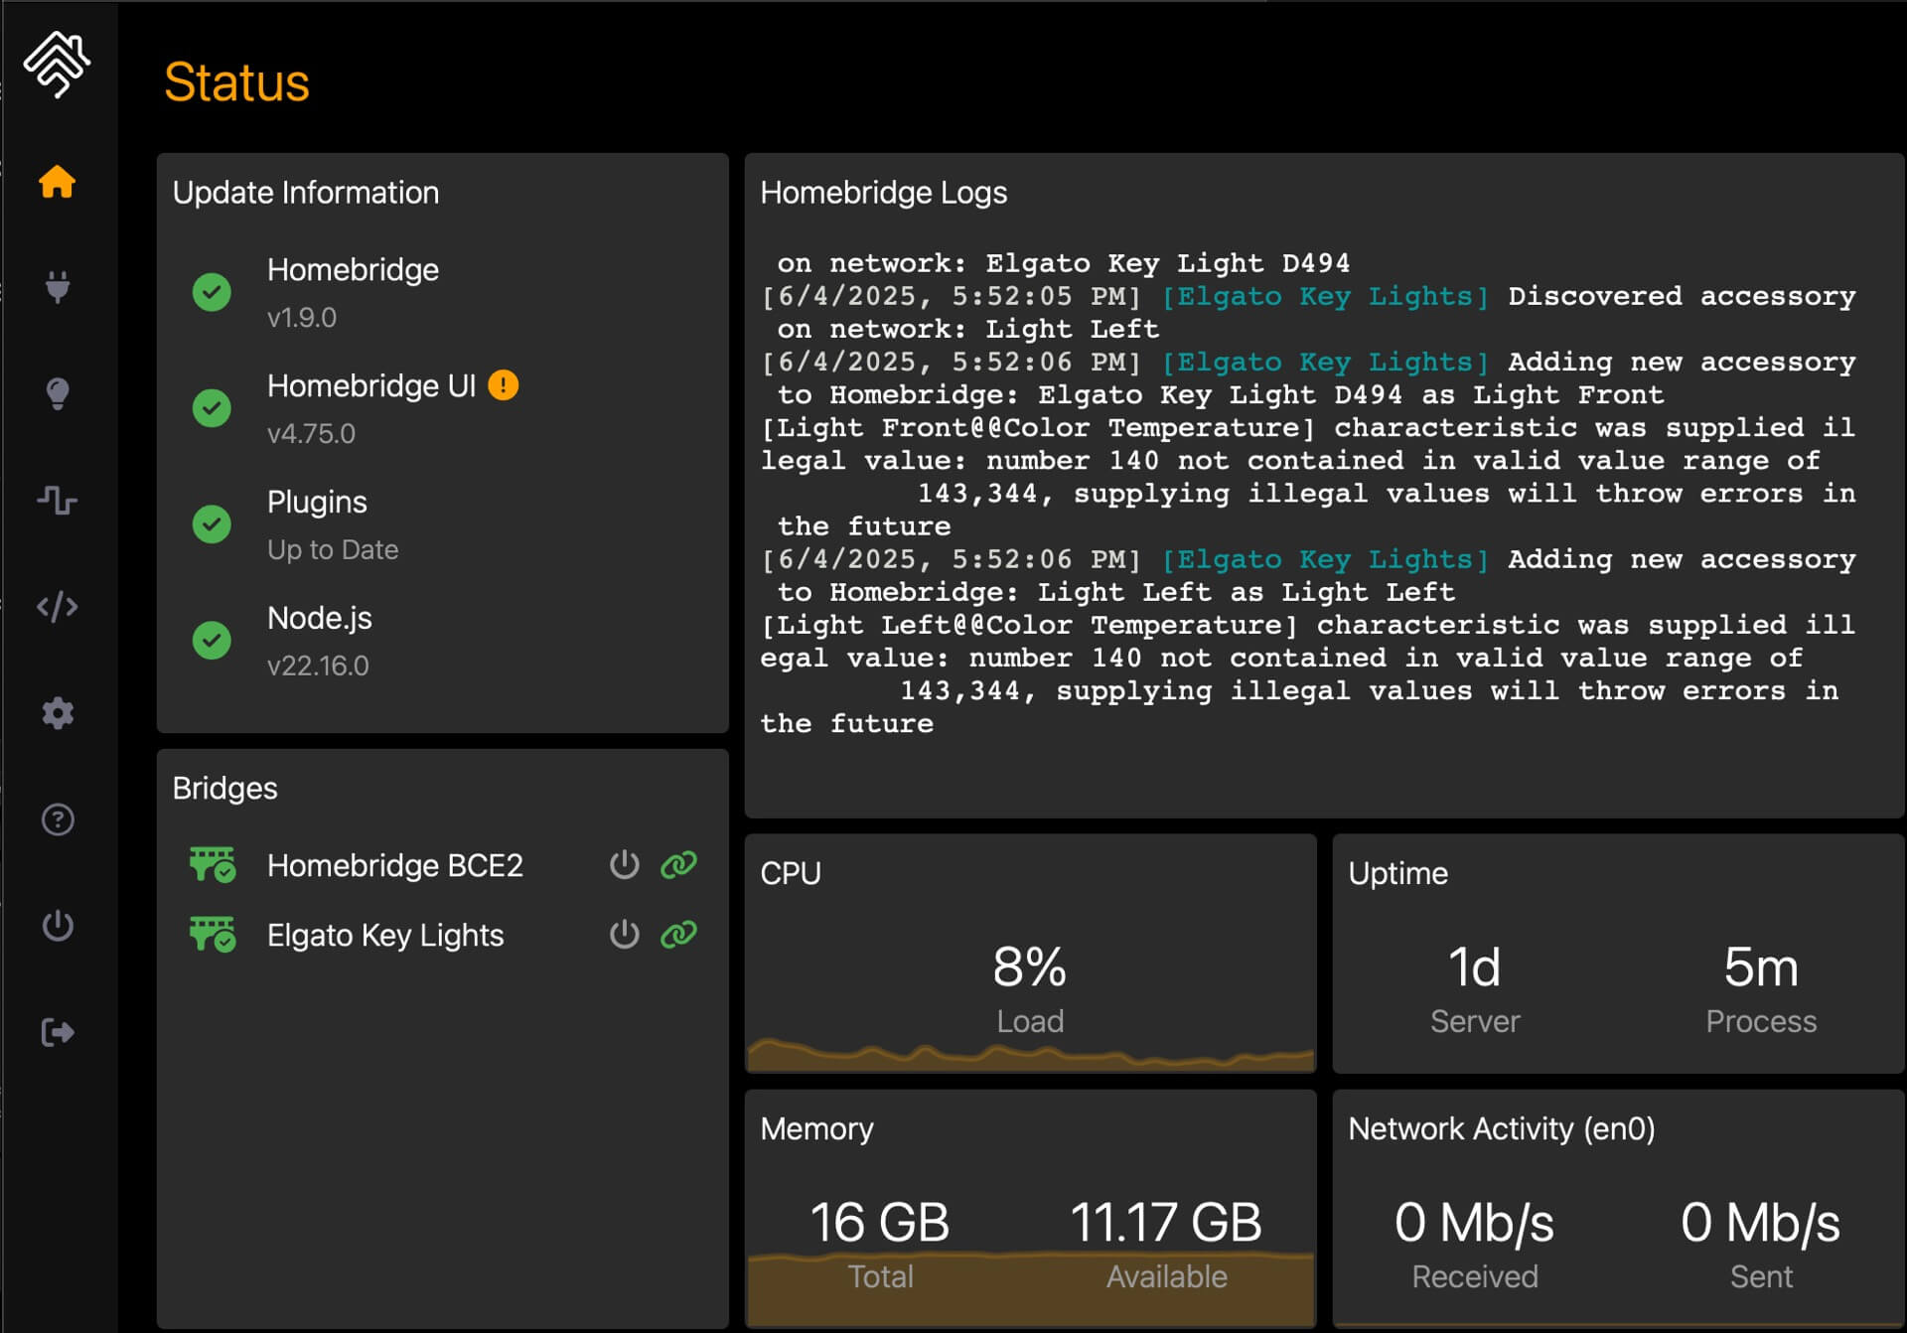The height and width of the screenshot is (1333, 1907).
Task: Click the Light Front Color Temperature log warning
Action: pyautogui.click(x=1308, y=477)
